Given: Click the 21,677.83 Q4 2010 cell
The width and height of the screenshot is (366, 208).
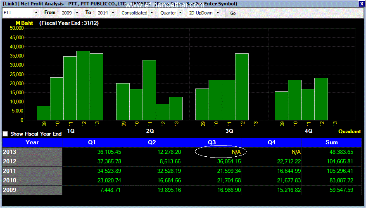Looking at the screenshot, I should click(x=272, y=181).
